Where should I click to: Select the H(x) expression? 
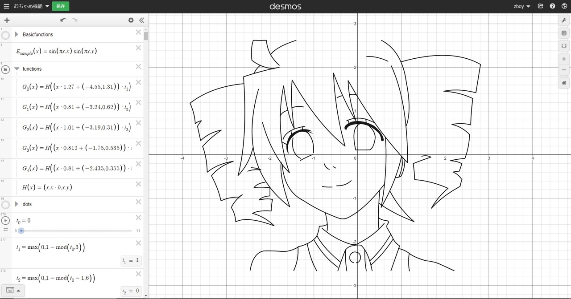click(x=47, y=187)
